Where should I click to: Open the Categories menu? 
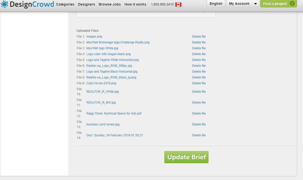(65, 4)
